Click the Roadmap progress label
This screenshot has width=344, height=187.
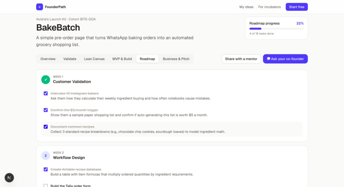pyautogui.click(x=264, y=23)
